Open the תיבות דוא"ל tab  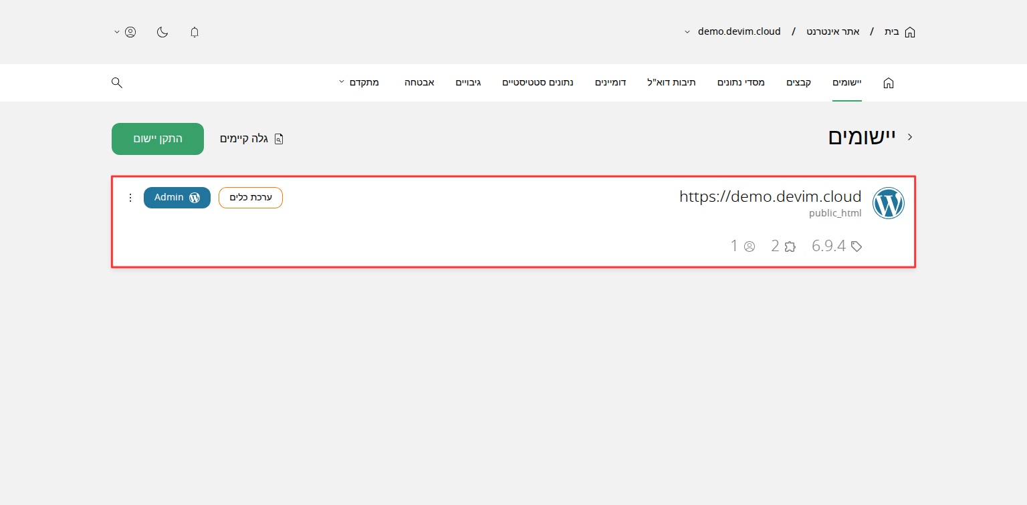coord(671,82)
